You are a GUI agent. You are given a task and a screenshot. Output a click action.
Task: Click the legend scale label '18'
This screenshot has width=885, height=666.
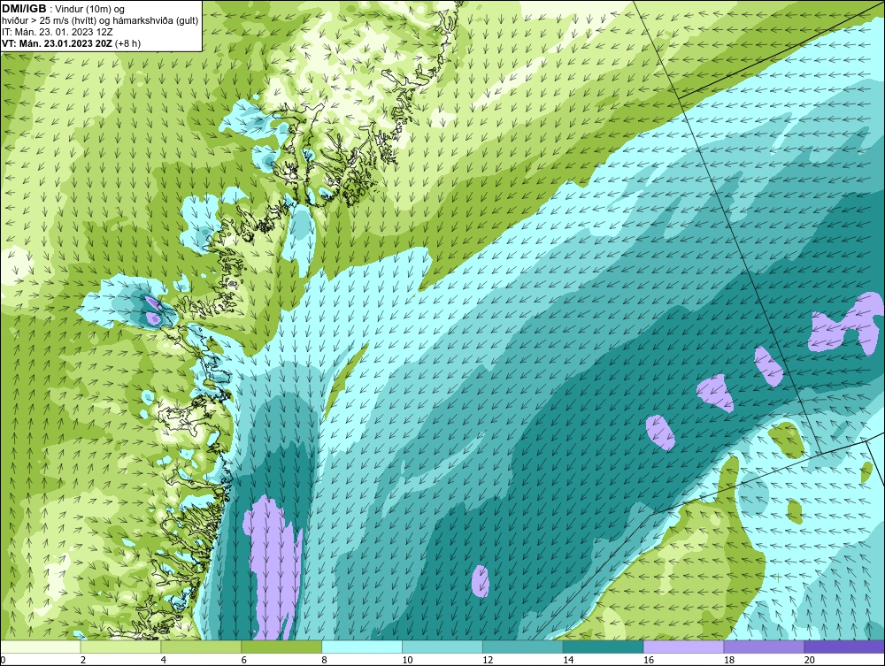pyautogui.click(x=728, y=660)
